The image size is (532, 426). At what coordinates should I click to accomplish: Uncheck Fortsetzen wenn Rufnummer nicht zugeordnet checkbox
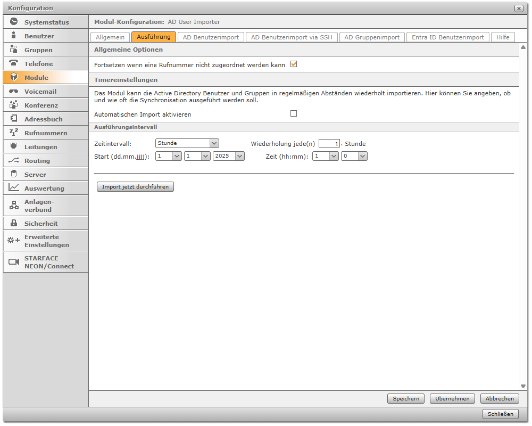point(293,64)
